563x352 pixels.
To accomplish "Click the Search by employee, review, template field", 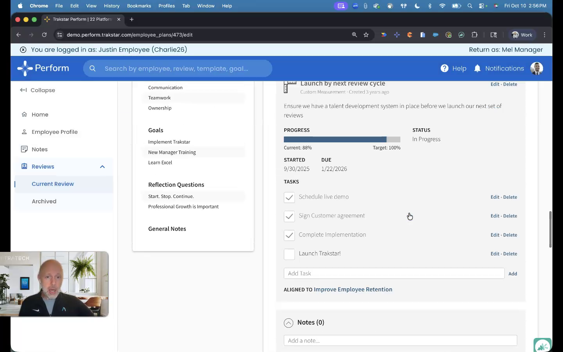I will (x=178, y=68).
